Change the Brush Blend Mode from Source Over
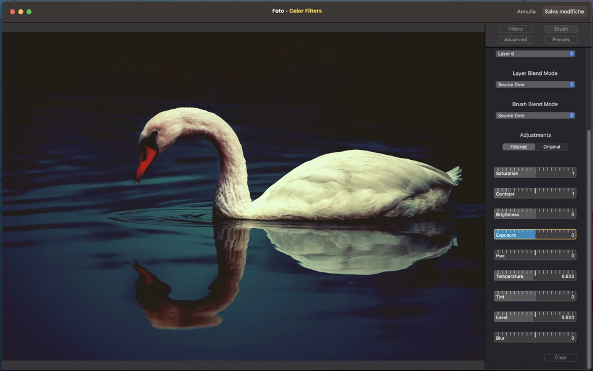Image resolution: width=593 pixels, height=371 pixels. click(x=535, y=115)
